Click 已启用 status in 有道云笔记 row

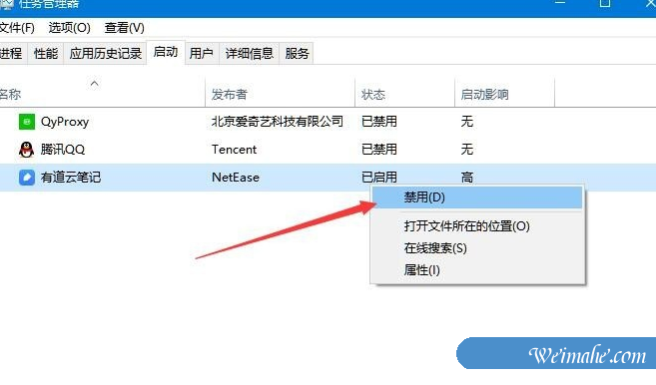[x=379, y=178]
